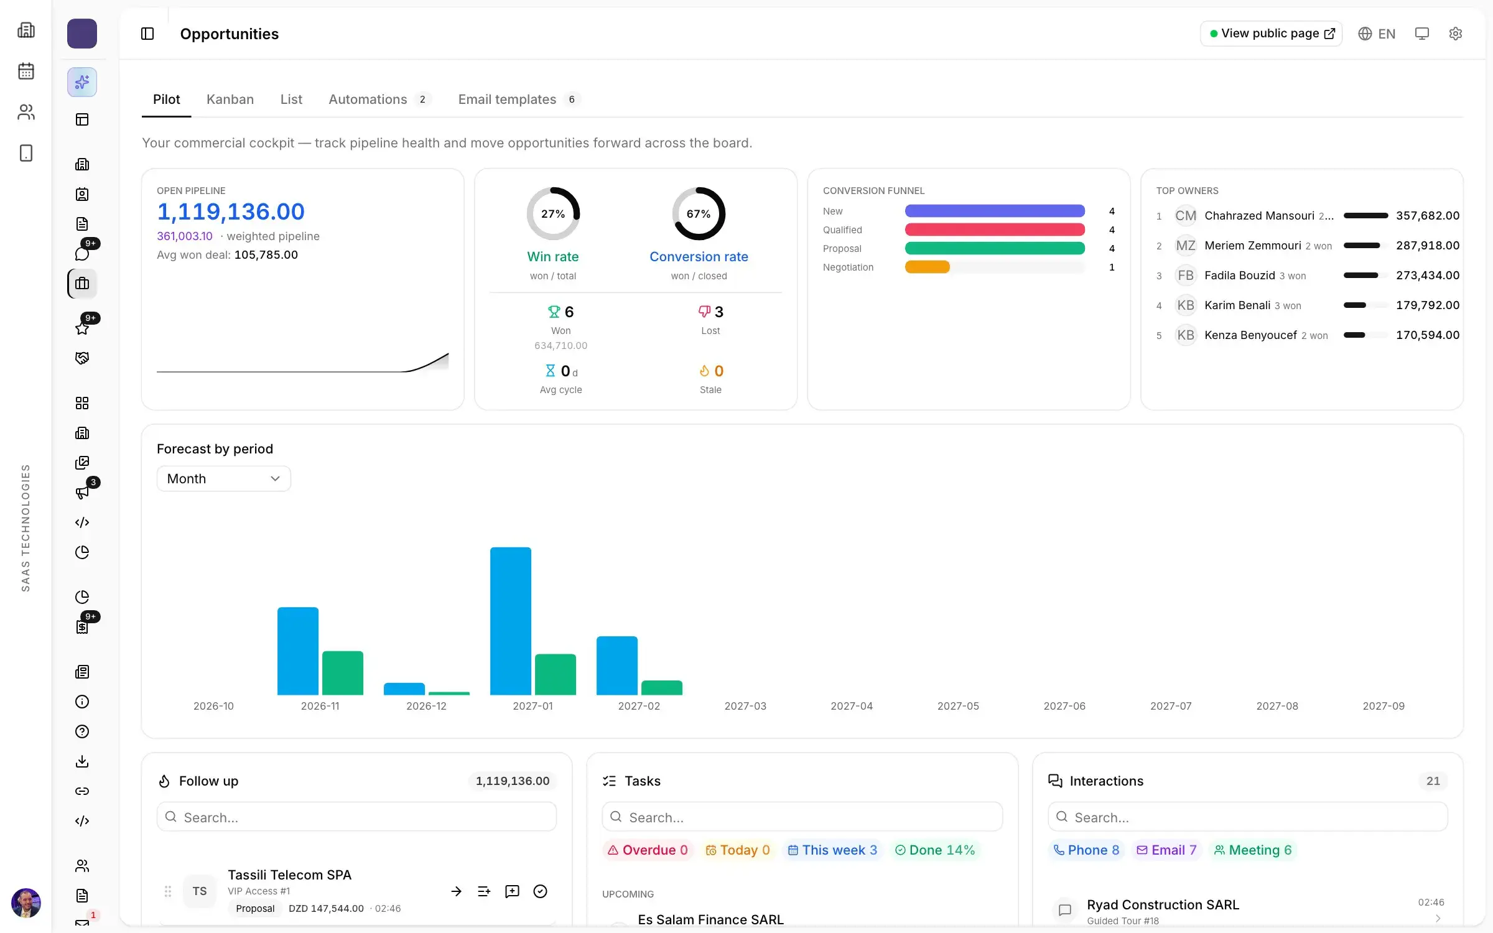Open the users icon in far-left rail
The height and width of the screenshot is (933, 1493).
point(26,112)
